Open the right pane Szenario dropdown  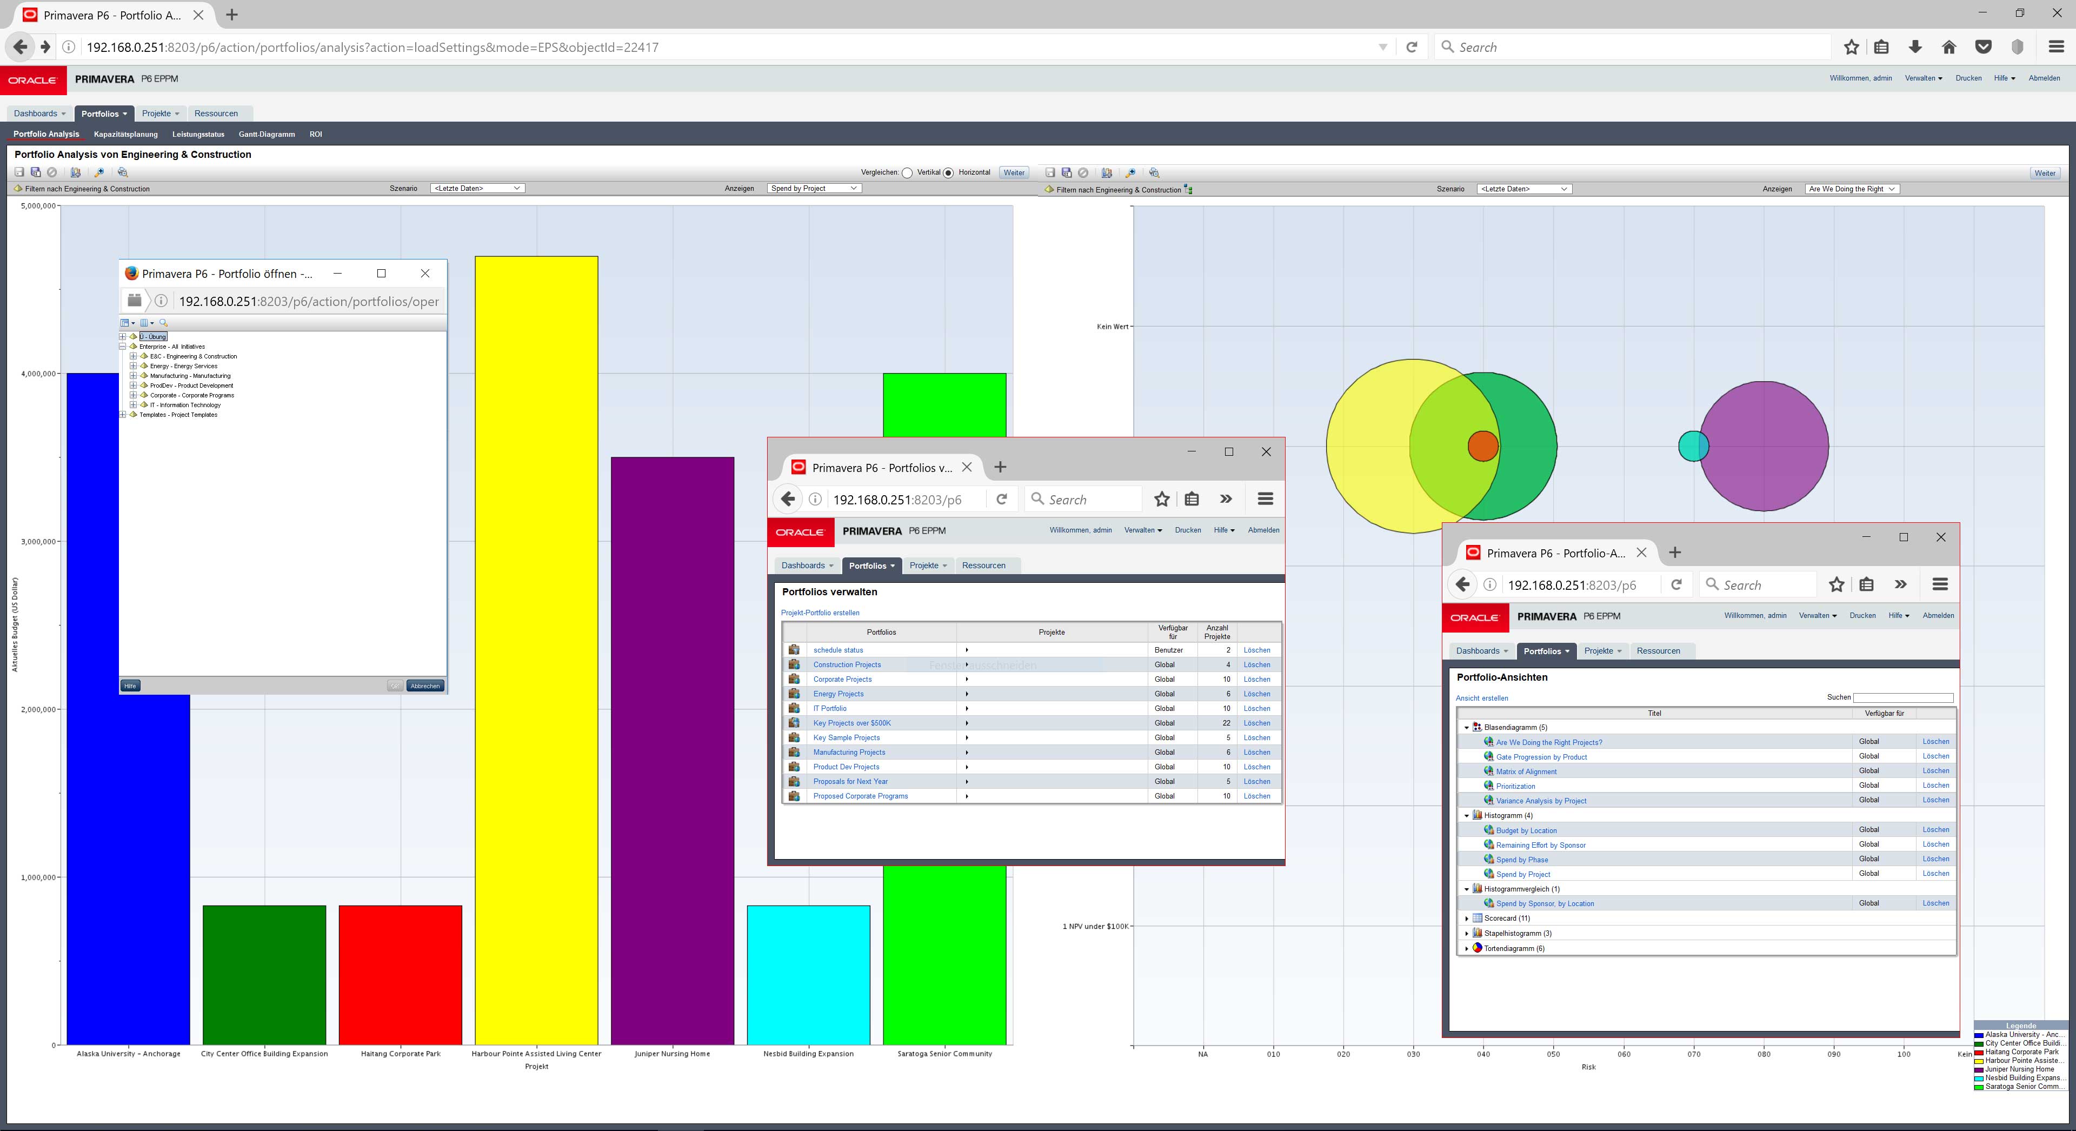pyautogui.click(x=1523, y=189)
